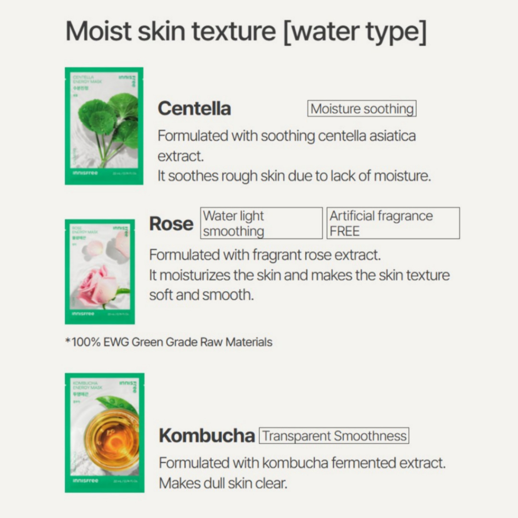518x518 pixels.
Task: Click the Rose mask package image
Action: (x=100, y=272)
